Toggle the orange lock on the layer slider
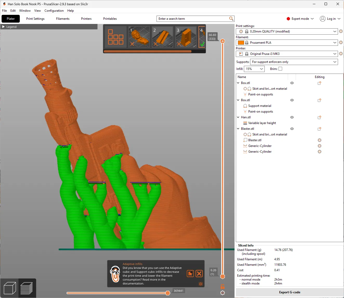This screenshot has height=298, width=344. (x=223, y=287)
